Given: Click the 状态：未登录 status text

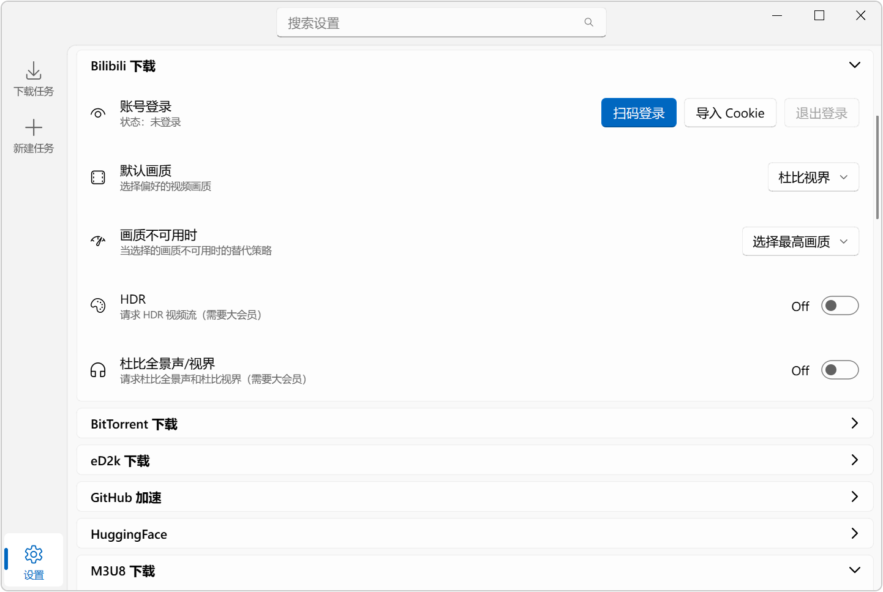Looking at the screenshot, I should coord(151,122).
